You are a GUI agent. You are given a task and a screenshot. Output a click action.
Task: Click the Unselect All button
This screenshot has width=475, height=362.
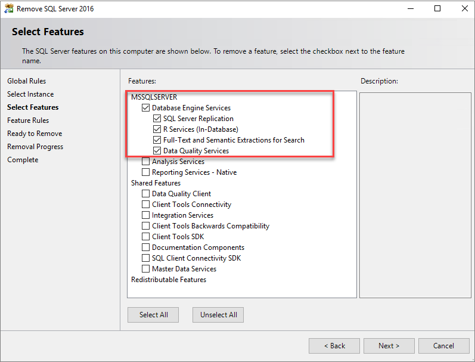[218, 315]
